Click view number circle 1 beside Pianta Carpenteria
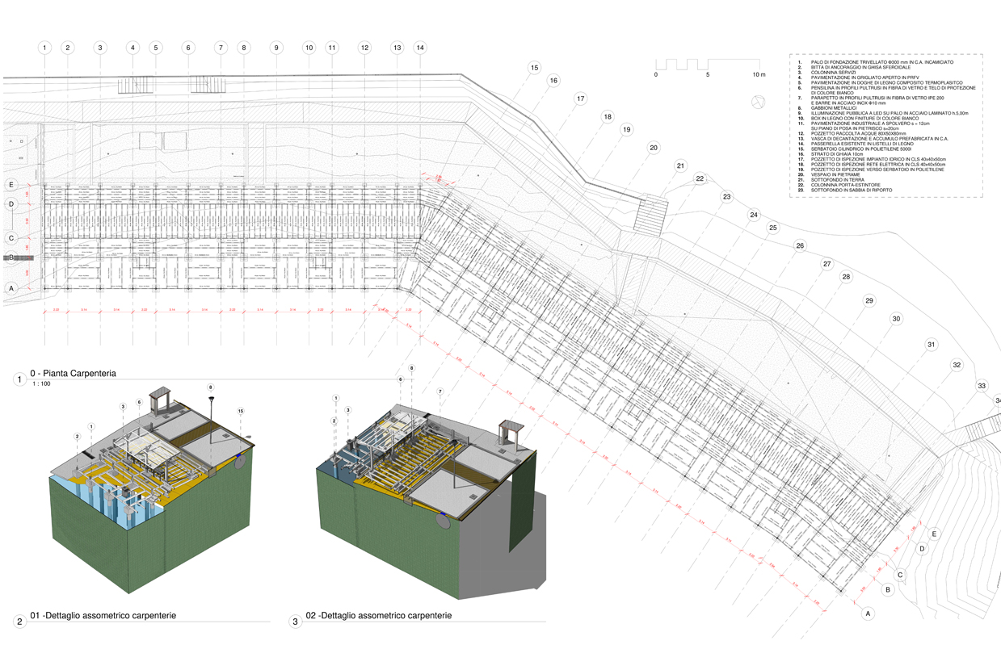1001x670 pixels. [x=19, y=379]
